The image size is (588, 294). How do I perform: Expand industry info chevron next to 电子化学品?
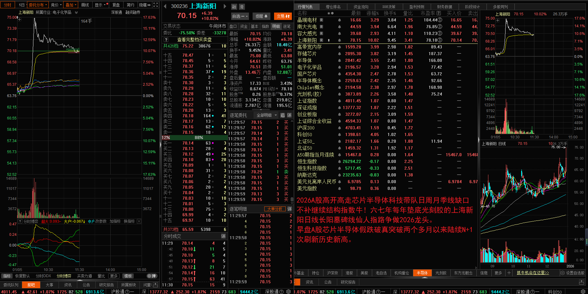tap(76, 13)
